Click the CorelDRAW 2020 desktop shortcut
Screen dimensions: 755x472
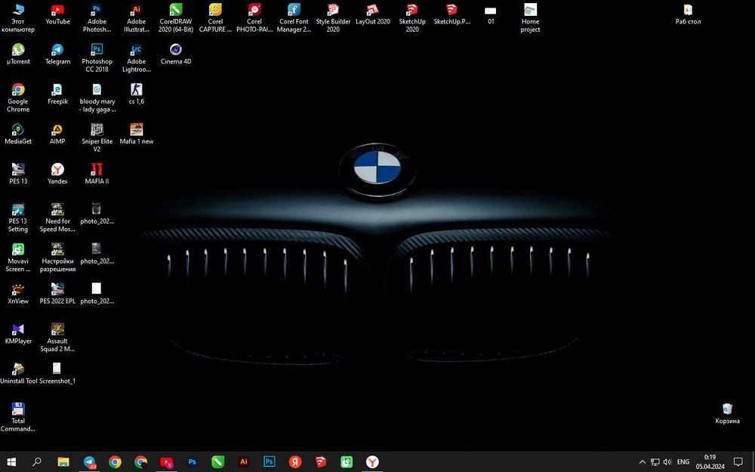(x=176, y=11)
